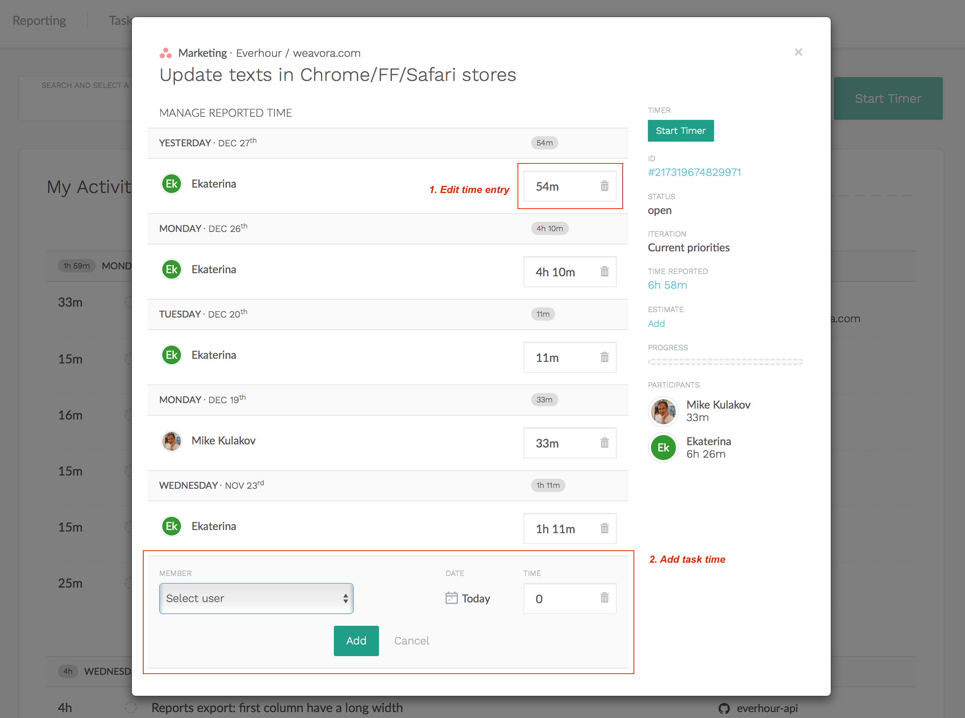Click Mike Kulakov participant avatar

663,411
